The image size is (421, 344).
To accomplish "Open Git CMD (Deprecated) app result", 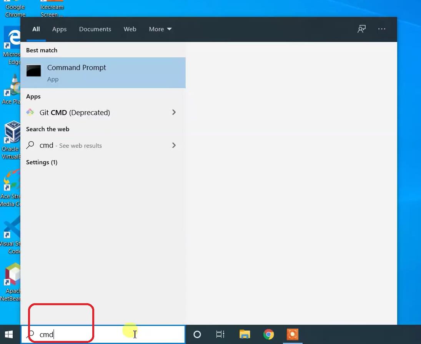I will [x=103, y=112].
